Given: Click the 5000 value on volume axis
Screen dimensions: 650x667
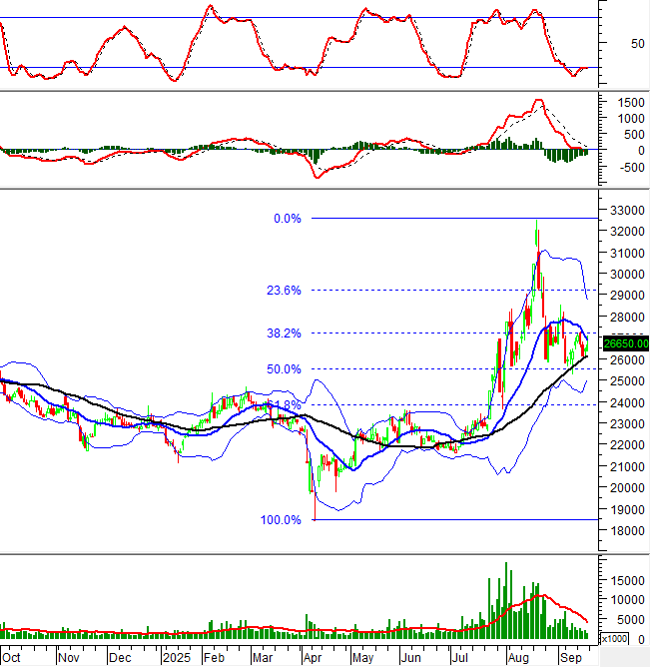Looking at the screenshot, I should [x=630, y=620].
